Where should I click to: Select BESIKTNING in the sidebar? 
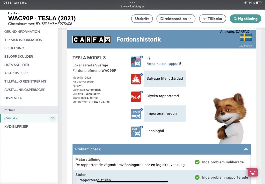coord(14,48)
